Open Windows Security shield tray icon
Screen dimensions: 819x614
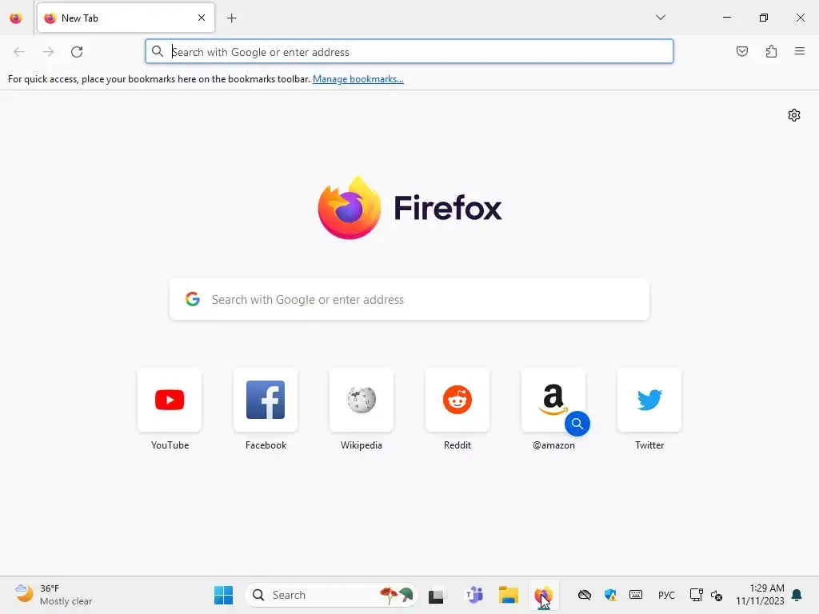[610, 595]
